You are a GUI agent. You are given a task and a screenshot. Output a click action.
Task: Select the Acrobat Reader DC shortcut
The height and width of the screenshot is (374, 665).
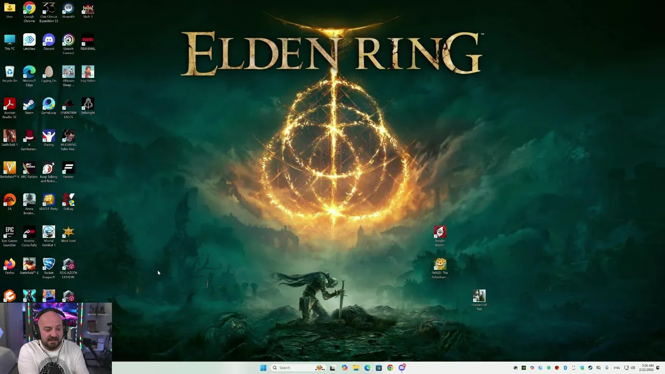(9, 108)
